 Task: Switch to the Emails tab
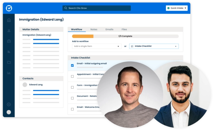(x=109, y=29)
